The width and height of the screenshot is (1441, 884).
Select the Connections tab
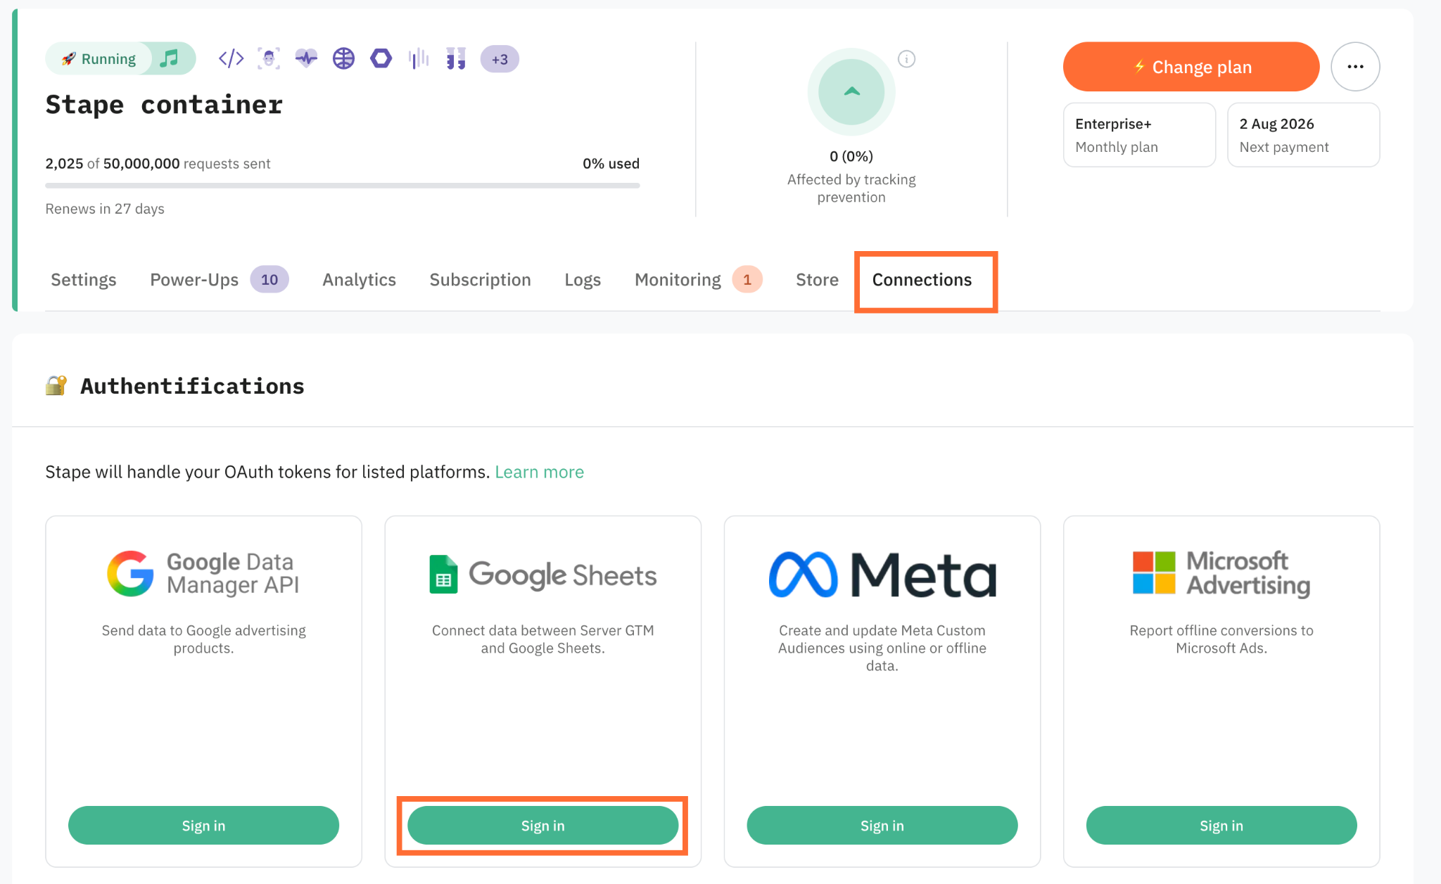click(x=922, y=280)
